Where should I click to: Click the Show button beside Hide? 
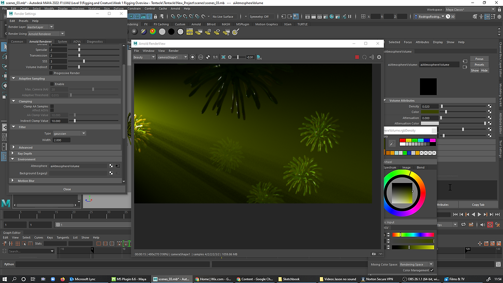pos(475,70)
